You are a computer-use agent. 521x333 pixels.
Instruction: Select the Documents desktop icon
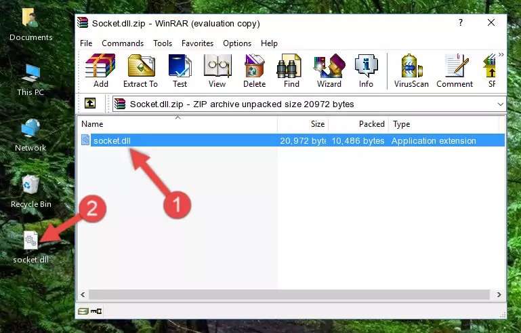30,24
